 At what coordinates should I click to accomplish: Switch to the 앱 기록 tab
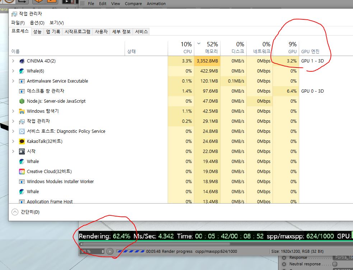pyautogui.click(x=53, y=32)
